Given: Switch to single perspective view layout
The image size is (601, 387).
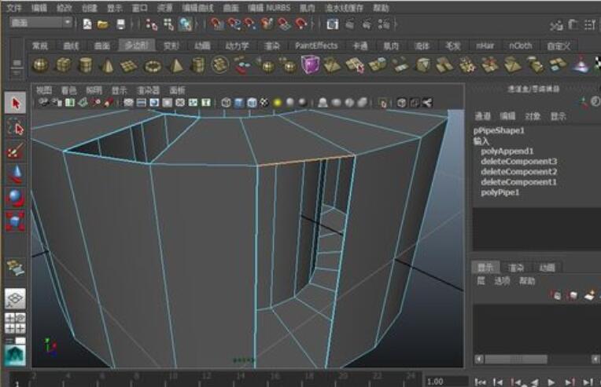Looking at the screenshot, I should (x=16, y=298).
